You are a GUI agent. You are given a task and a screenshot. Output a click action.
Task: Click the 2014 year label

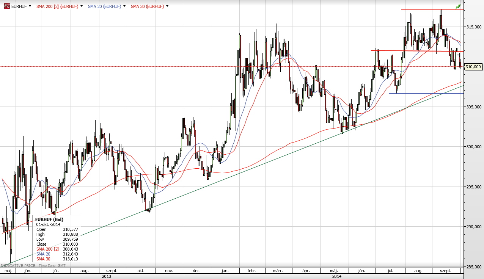point(336,276)
